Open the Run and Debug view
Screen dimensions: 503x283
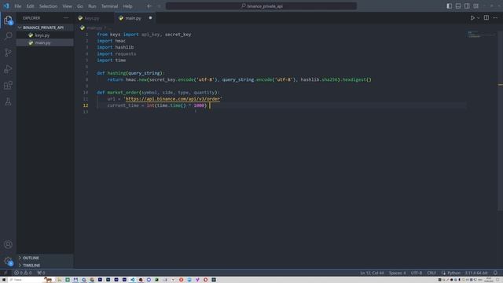coord(8,68)
